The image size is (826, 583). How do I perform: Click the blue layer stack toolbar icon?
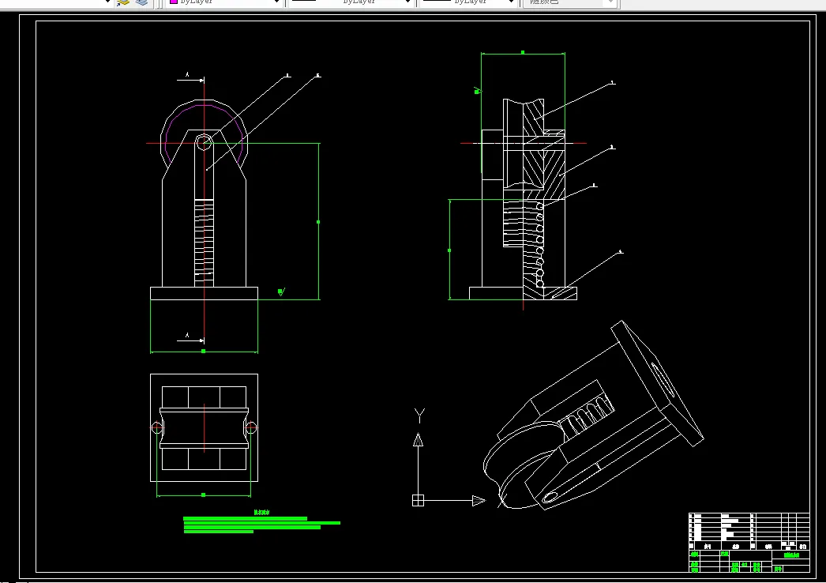click(141, 2)
